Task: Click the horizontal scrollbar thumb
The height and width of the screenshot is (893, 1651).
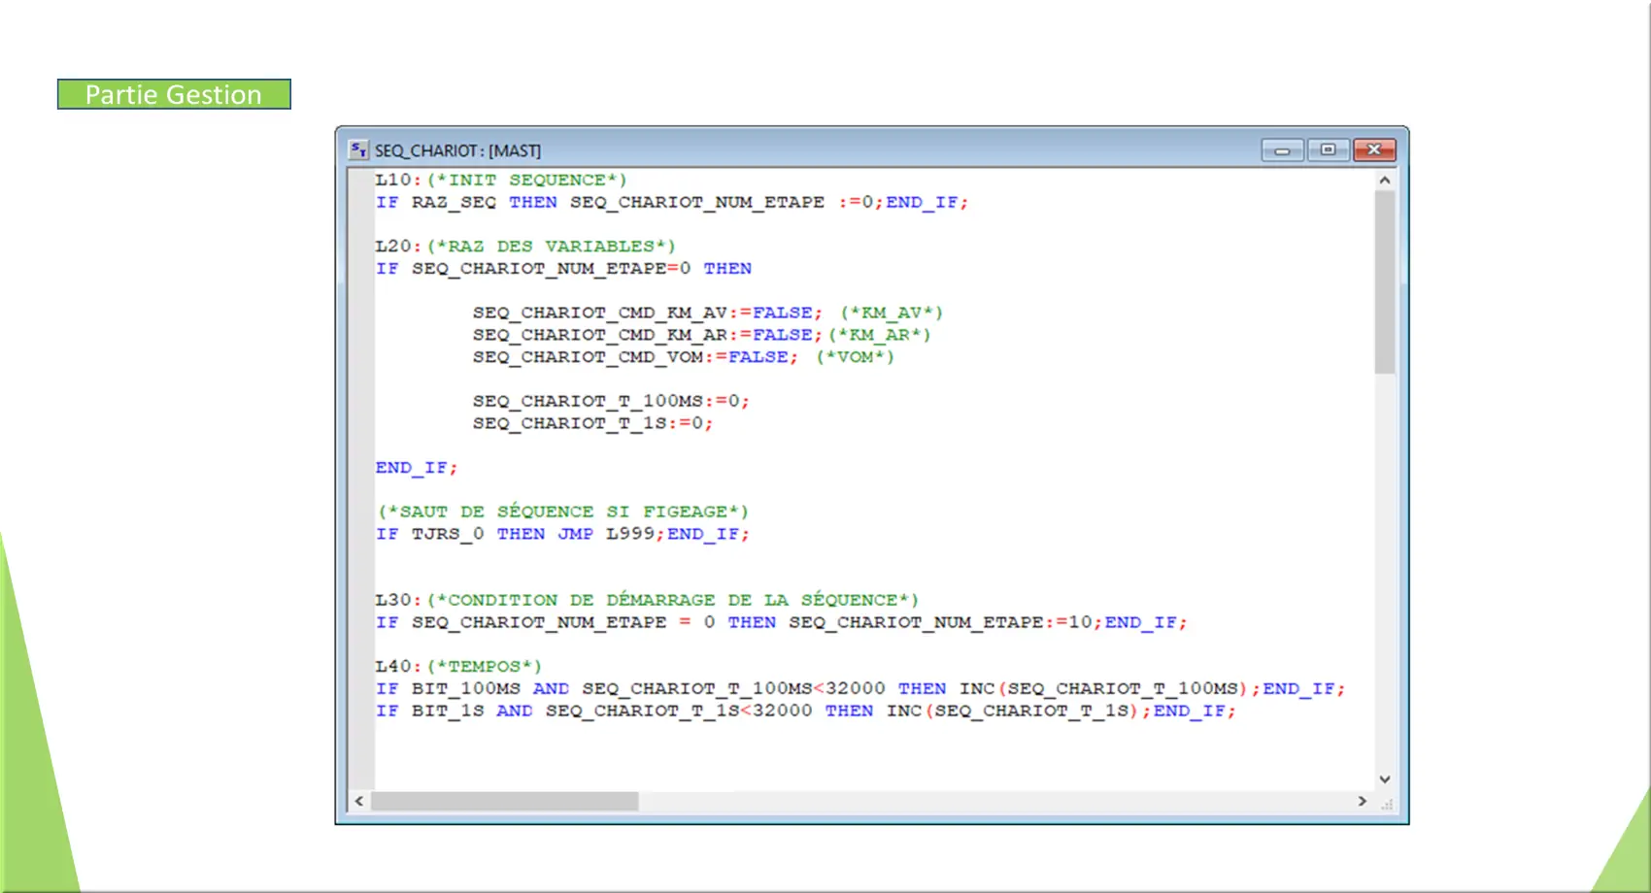Action: (x=505, y=801)
